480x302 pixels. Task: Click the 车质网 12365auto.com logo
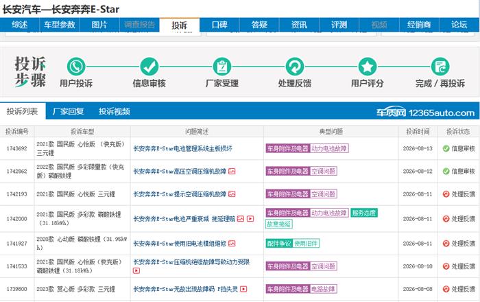tap(426, 113)
